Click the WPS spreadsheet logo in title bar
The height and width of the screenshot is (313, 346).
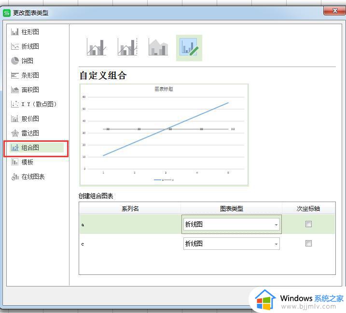click(7, 13)
